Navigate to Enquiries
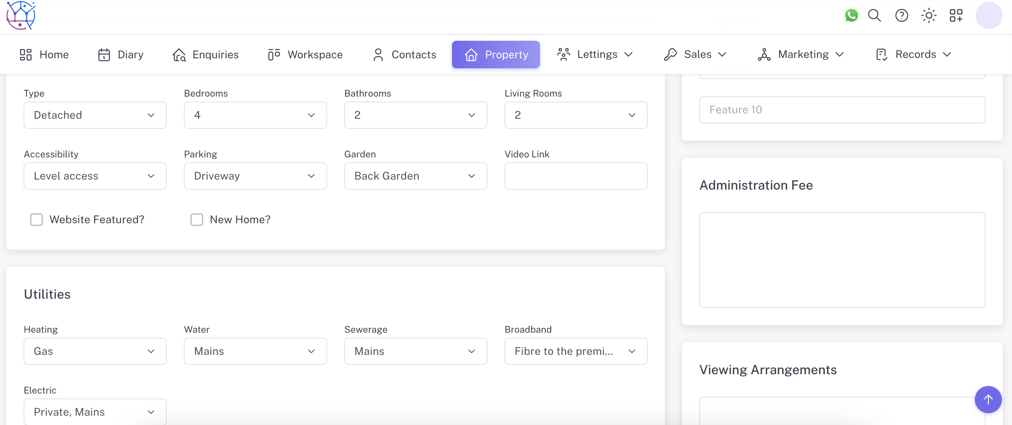This screenshot has height=425, width=1012. click(x=205, y=55)
